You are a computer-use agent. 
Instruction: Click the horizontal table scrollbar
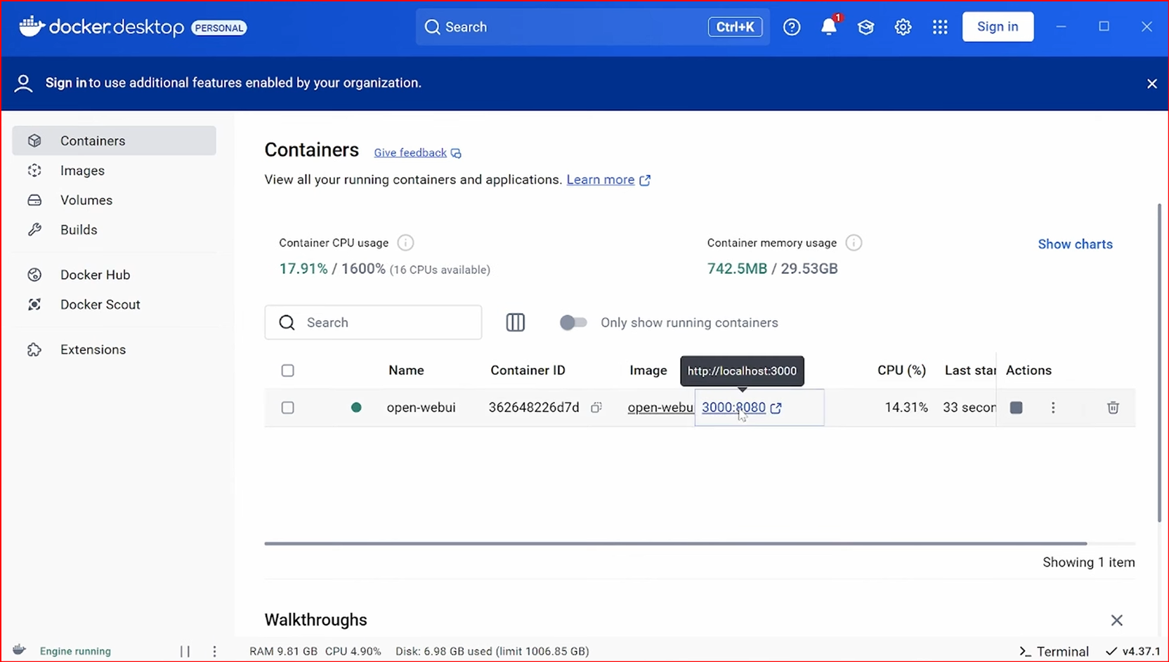point(675,543)
